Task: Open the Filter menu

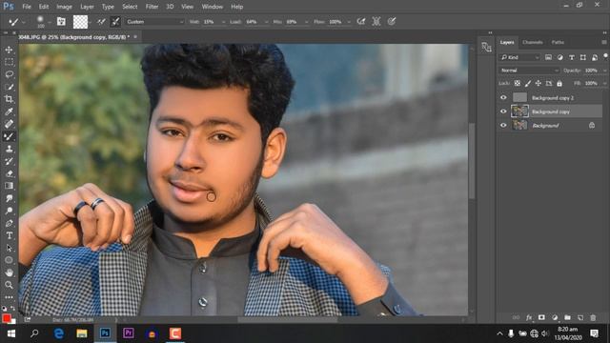Action: [152, 7]
